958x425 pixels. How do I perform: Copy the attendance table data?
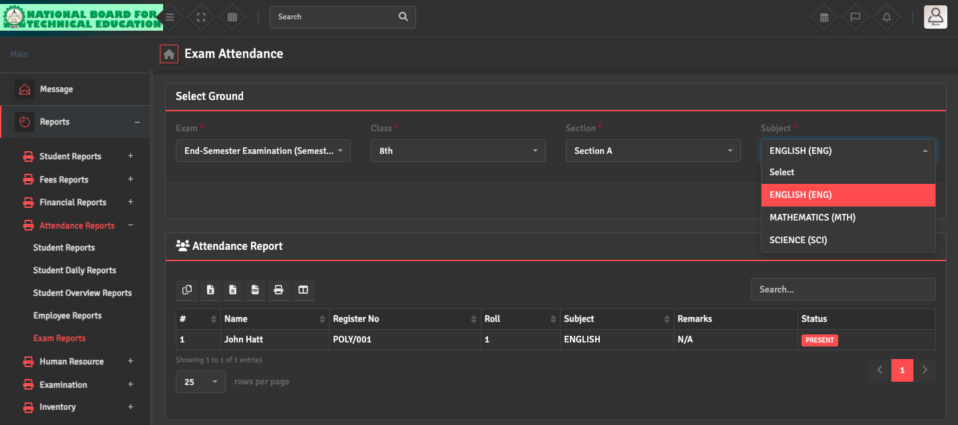(x=187, y=290)
